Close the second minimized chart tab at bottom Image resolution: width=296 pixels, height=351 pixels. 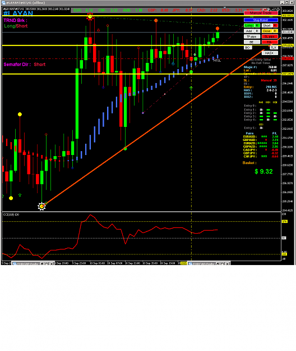227,264
